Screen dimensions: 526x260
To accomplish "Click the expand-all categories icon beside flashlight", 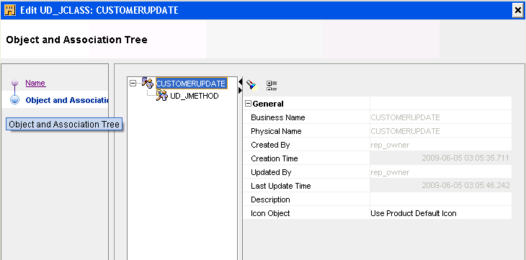I will 272,86.
